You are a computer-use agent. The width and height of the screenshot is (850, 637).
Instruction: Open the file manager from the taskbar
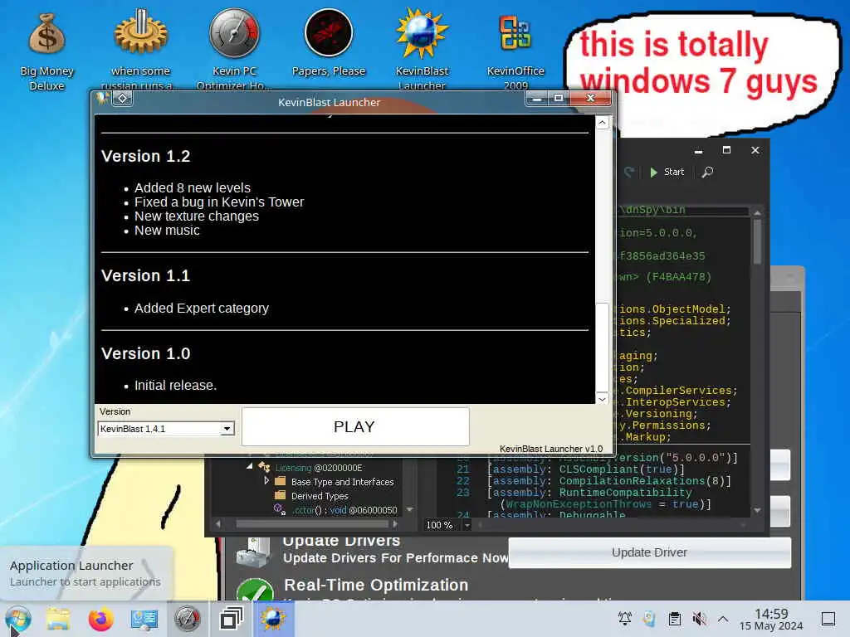tap(58, 619)
